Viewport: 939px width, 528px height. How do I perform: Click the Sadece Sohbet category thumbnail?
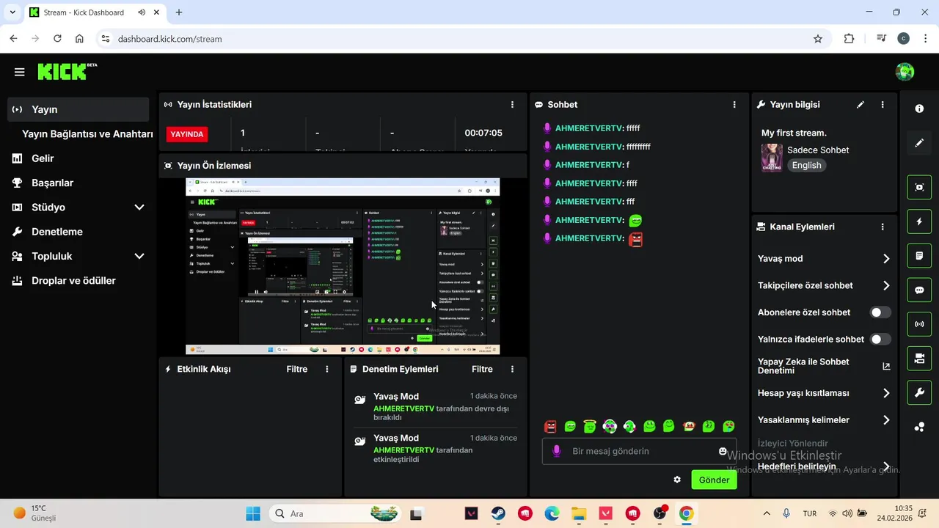tap(772, 158)
